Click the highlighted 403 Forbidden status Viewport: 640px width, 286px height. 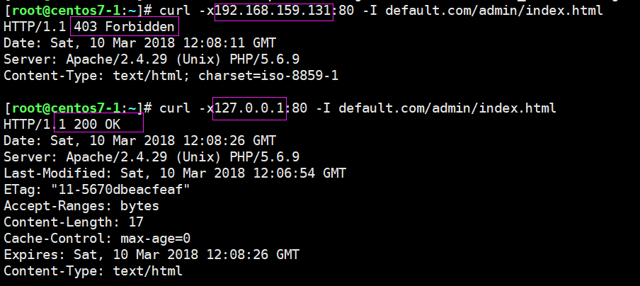124,28
